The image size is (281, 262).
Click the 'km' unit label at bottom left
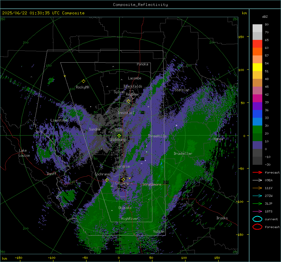click(4, 259)
